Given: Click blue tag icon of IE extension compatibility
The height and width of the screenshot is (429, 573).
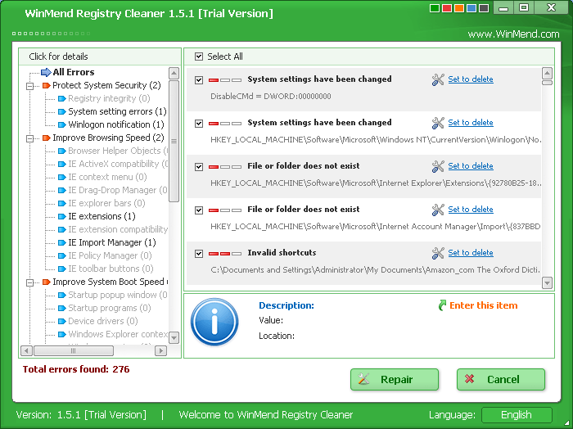Looking at the screenshot, I should pos(61,230).
